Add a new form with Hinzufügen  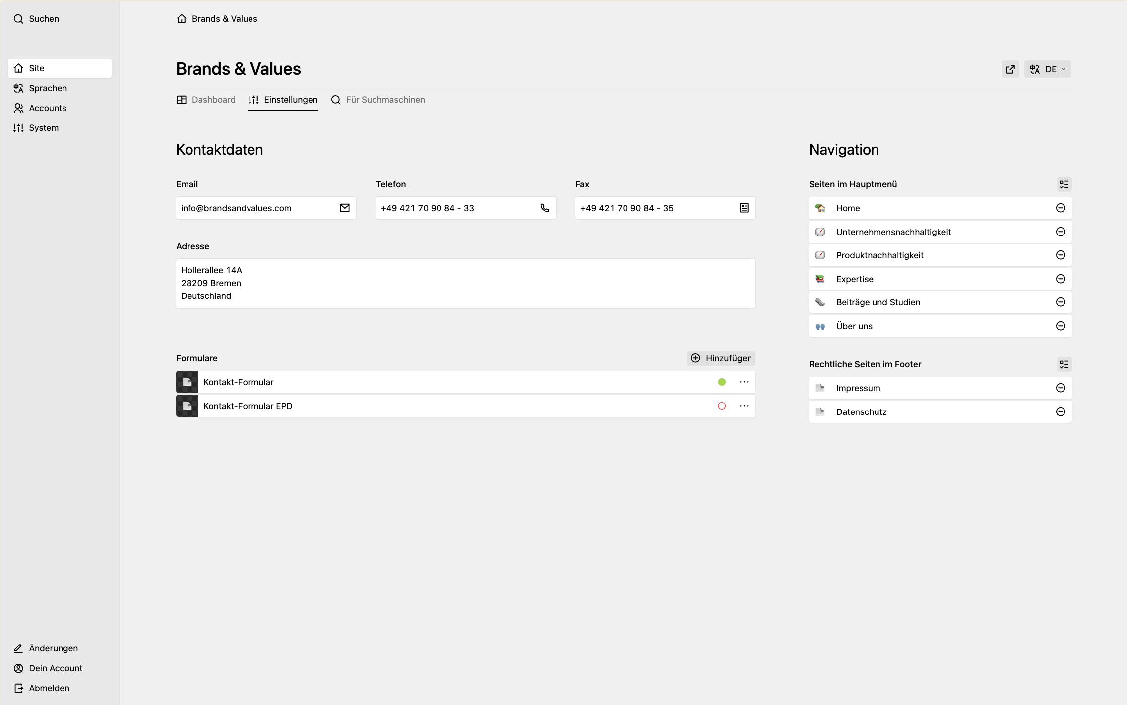click(721, 358)
